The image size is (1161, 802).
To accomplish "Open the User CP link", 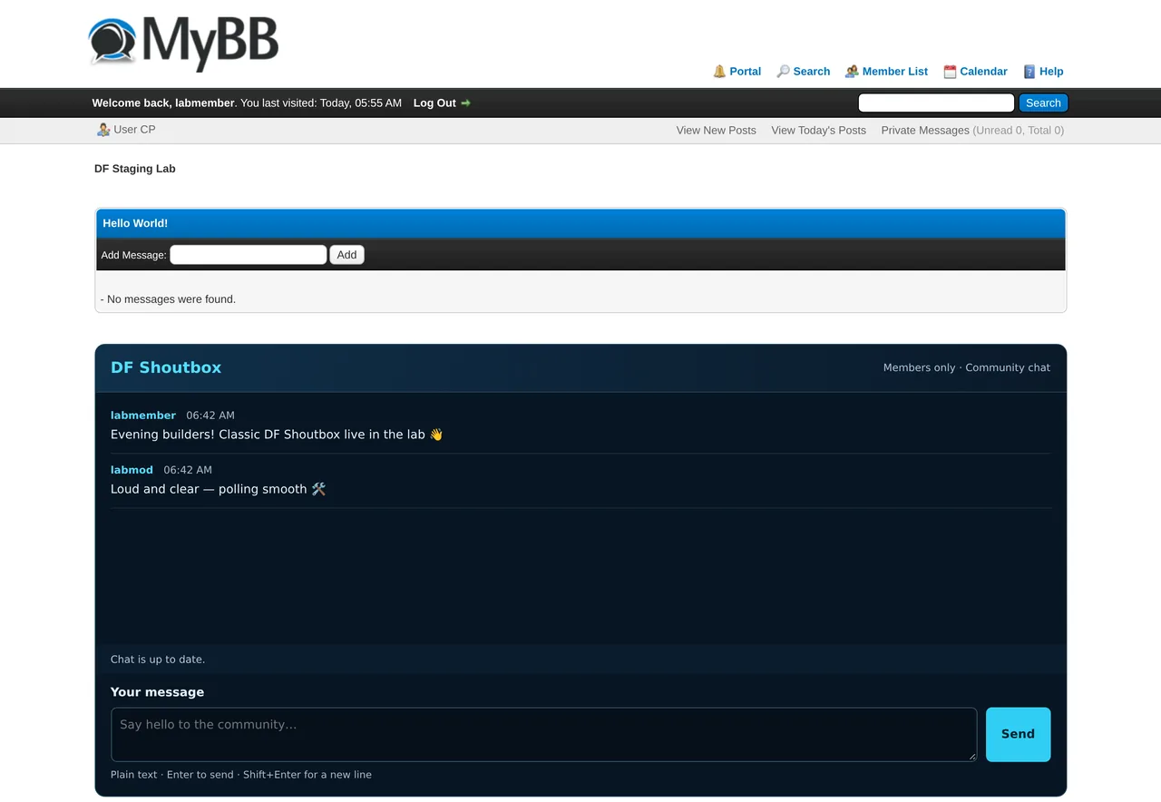I will point(134,130).
